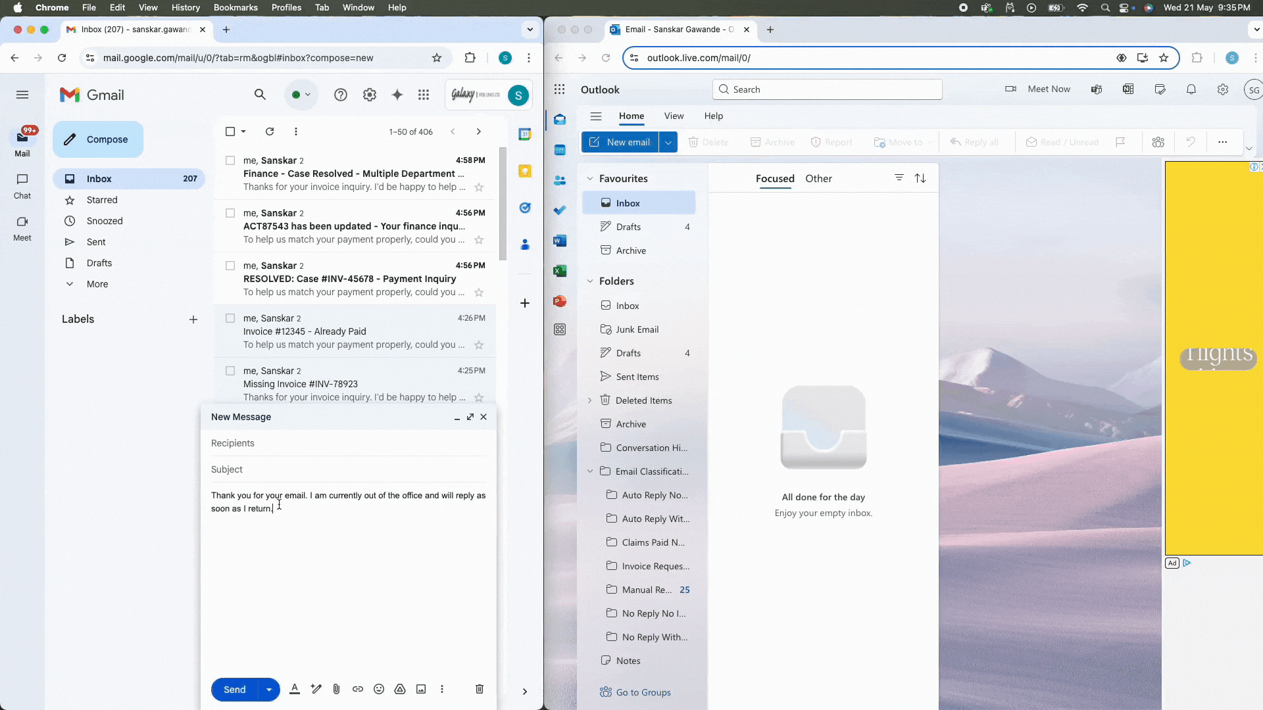Tick checkbox for Invoice #12345 email

click(x=230, y=318)
